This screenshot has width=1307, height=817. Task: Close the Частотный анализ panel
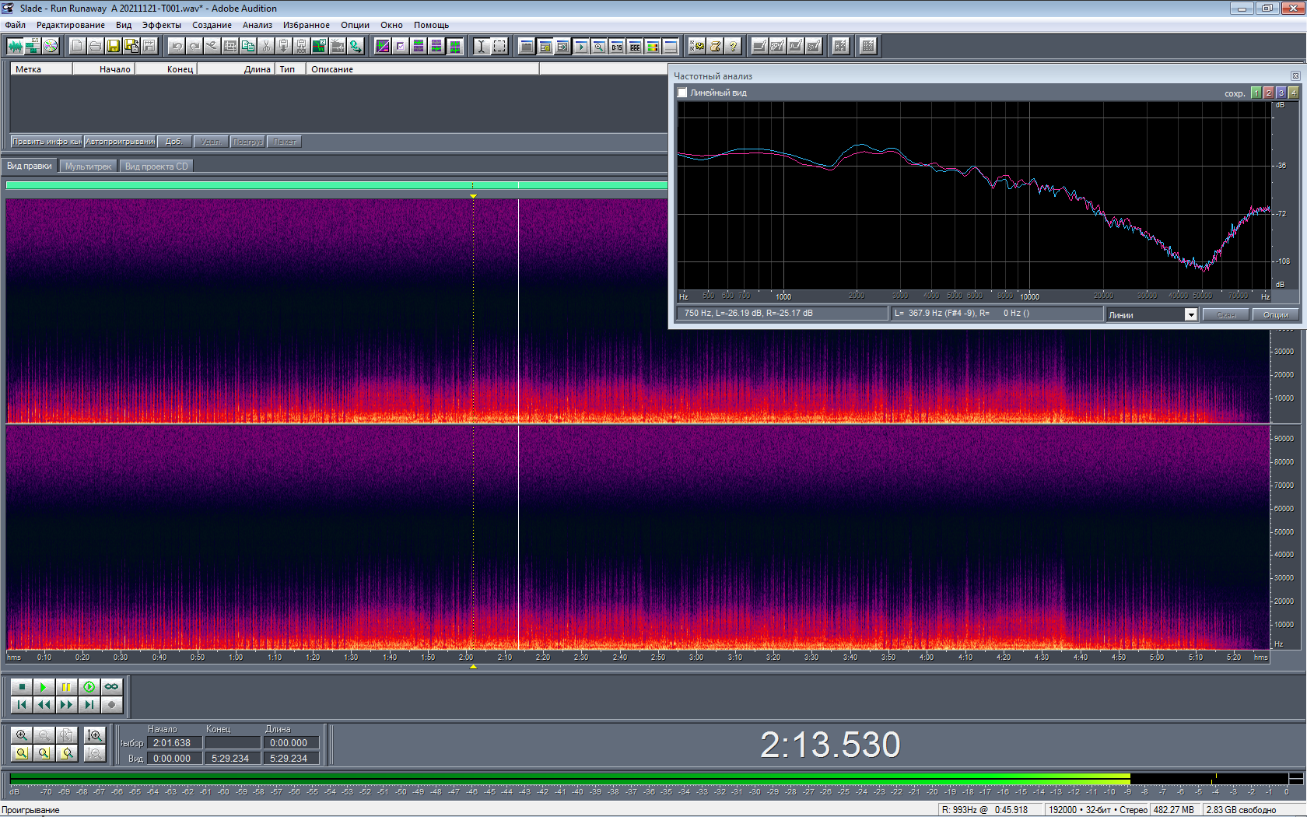point(1295,75)
